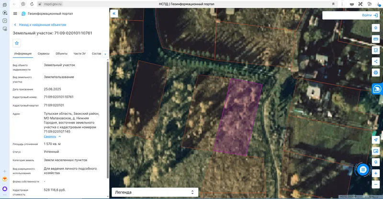
Task: Switch to the Объекты tab
Action: pyautogui.click(x=62, y=54)
